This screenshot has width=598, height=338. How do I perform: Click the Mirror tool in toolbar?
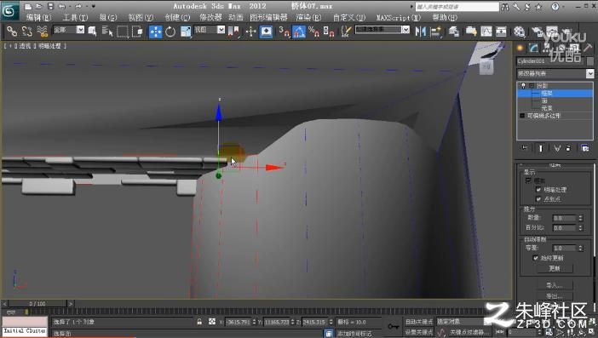coord(420,32)
